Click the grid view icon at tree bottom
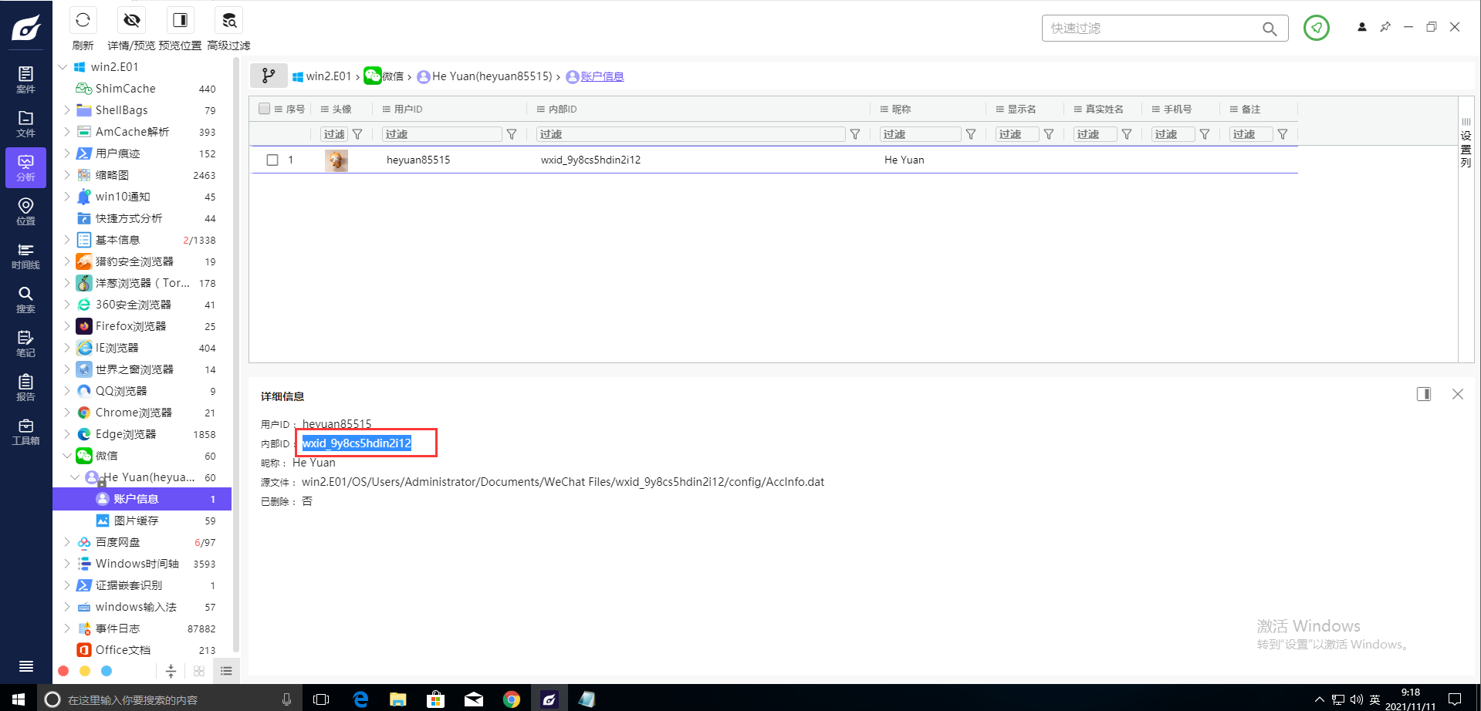Viewport: 1481px width, 711px height. click(x=199, y=671)
